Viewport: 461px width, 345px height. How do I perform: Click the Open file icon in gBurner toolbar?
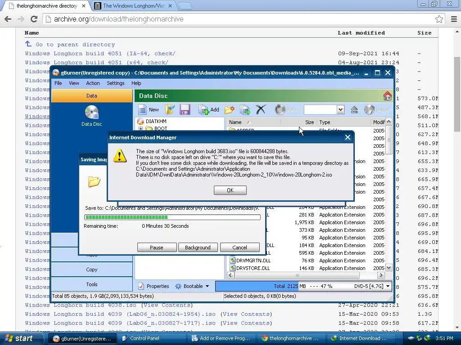coord(170,110)
